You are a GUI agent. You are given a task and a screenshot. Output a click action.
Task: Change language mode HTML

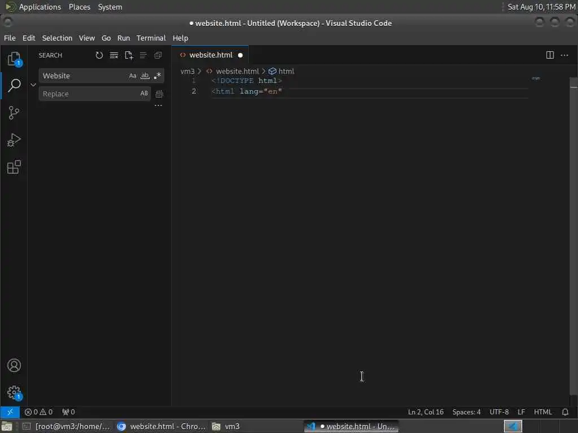[x=542, y=412]
